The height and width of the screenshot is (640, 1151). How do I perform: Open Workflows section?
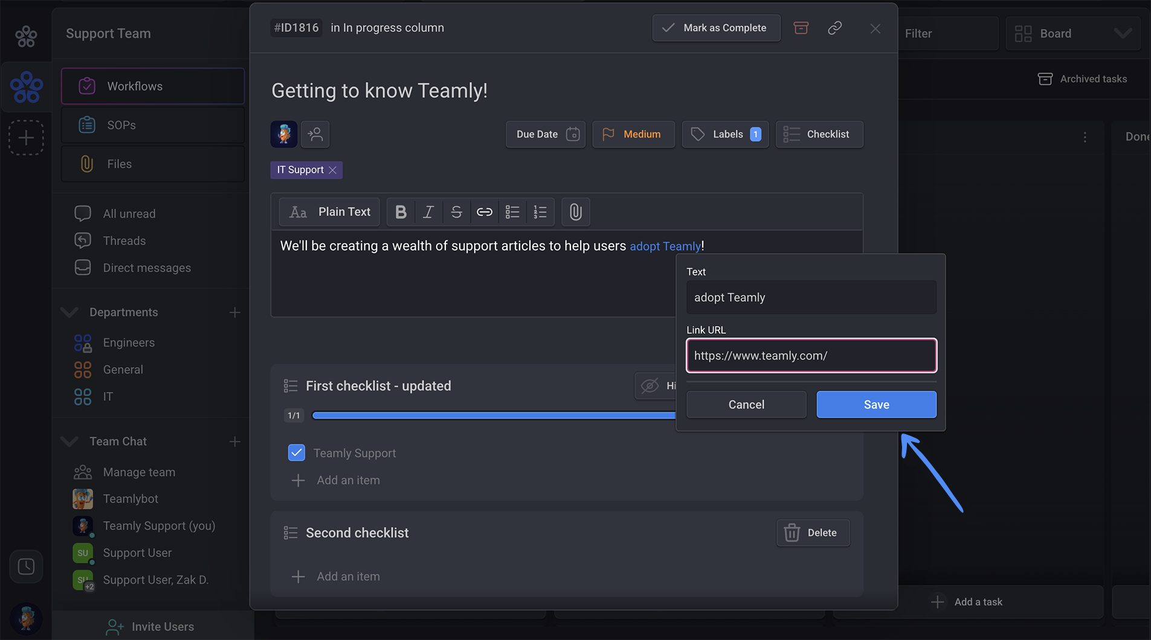pos(153,86)
